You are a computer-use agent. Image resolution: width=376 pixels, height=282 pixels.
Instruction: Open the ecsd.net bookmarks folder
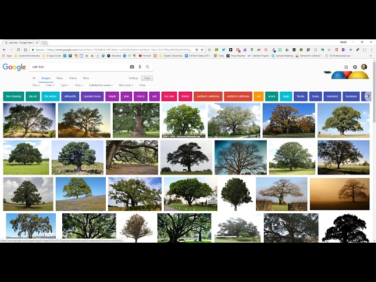27,56
